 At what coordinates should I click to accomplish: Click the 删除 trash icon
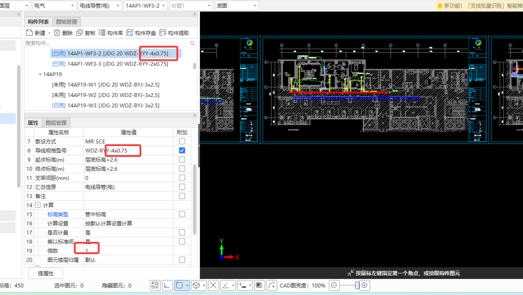click(x=57, y=33)
